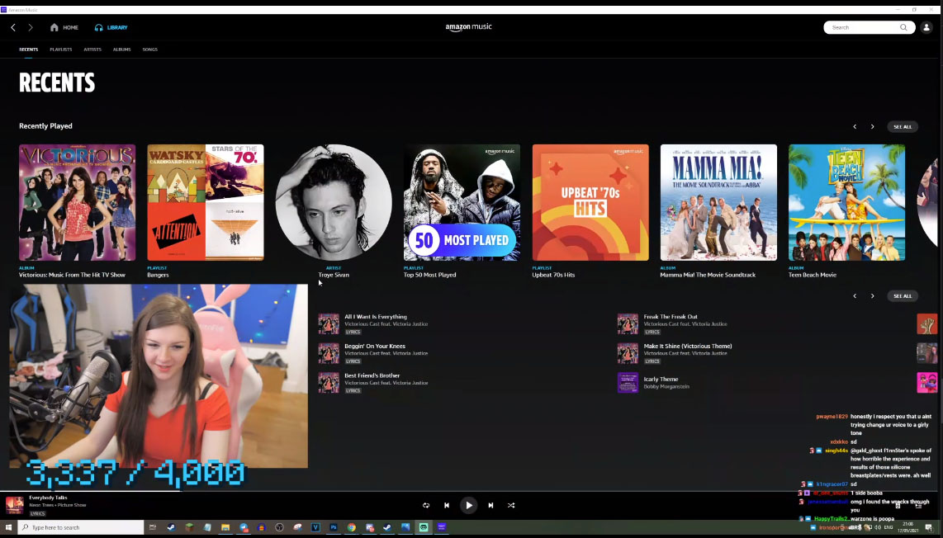The width and height of the screenshot is (943, 538).
Task: Open the 'Victorious: Music From The Hit TV Show' title
Action: [72, 275]
